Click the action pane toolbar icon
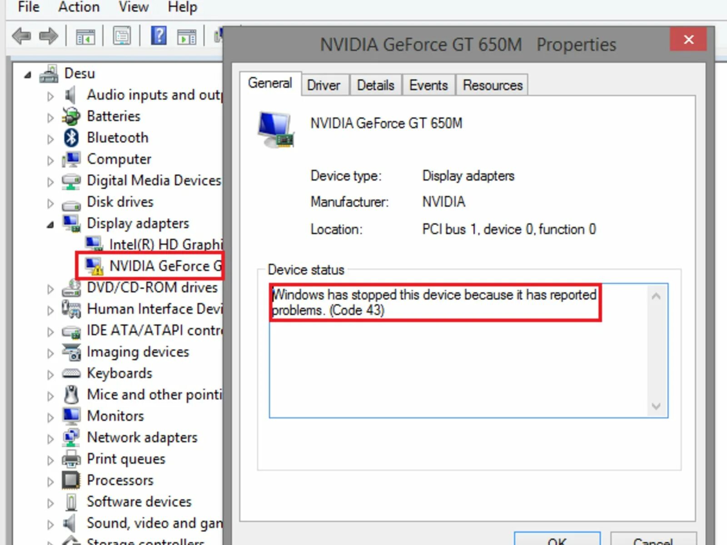Image resolution: width=727 pixels, height=545 pixels. click(x=187, y=36)
